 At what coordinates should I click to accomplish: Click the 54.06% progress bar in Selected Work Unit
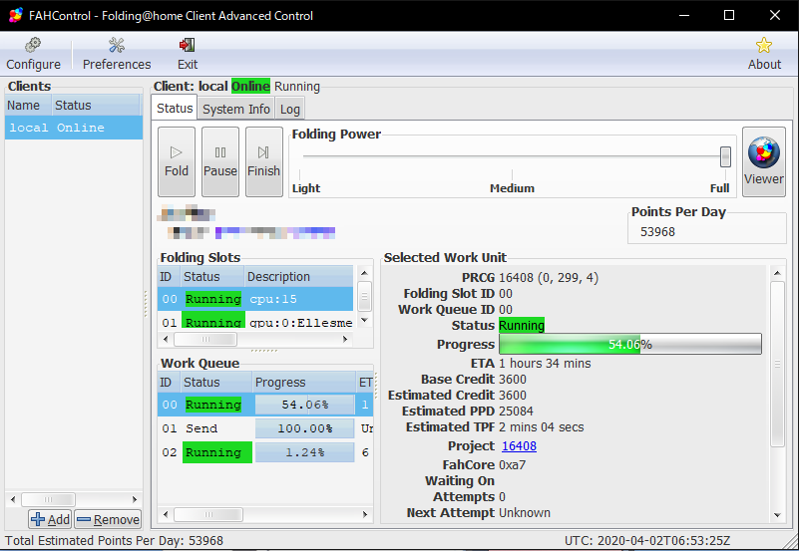(630, 345)
